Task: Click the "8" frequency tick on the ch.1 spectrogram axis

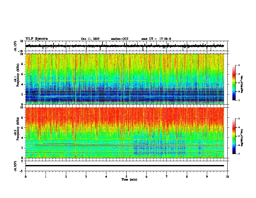Action: (x=23, y=64)
